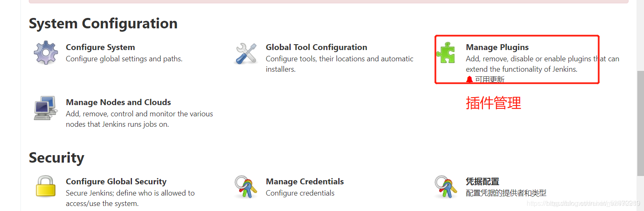Image resolution: width=644 pixels, height=211 pixels.
Task: Go to Global Tool Configuration
Action: tap(316, 47)
